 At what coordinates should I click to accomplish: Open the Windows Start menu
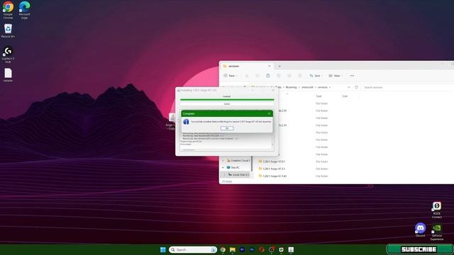point(163,249)
